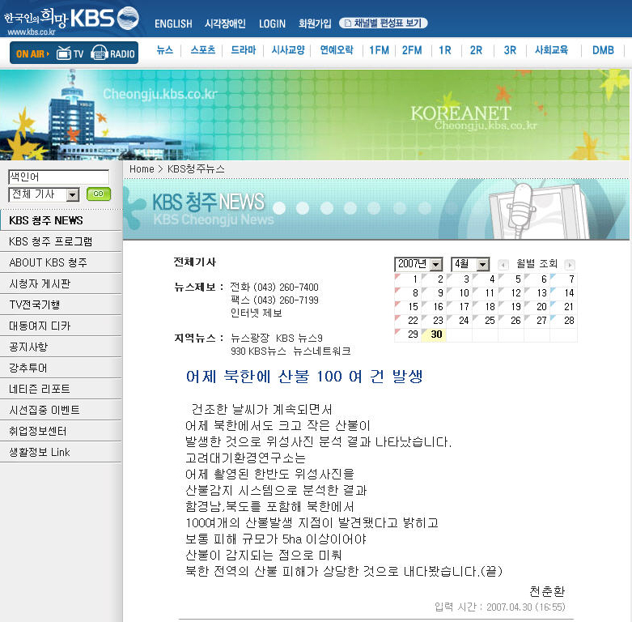Open 대동여지 디카 sidebar item
The image size is (632, 622).
click(x=61, y=326)
